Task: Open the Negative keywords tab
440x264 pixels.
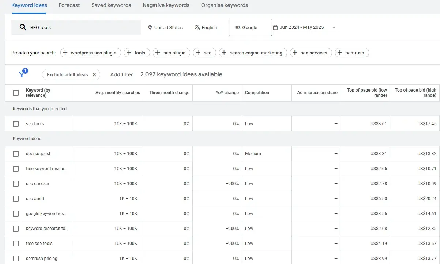Action: (166, 5)
